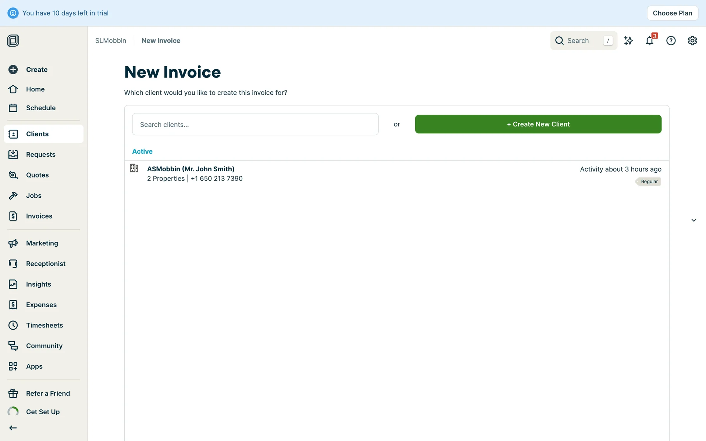Viewport: 706px width, 441px height.
Task: Open the notifications bell icon
Action: tap(649, 41)
